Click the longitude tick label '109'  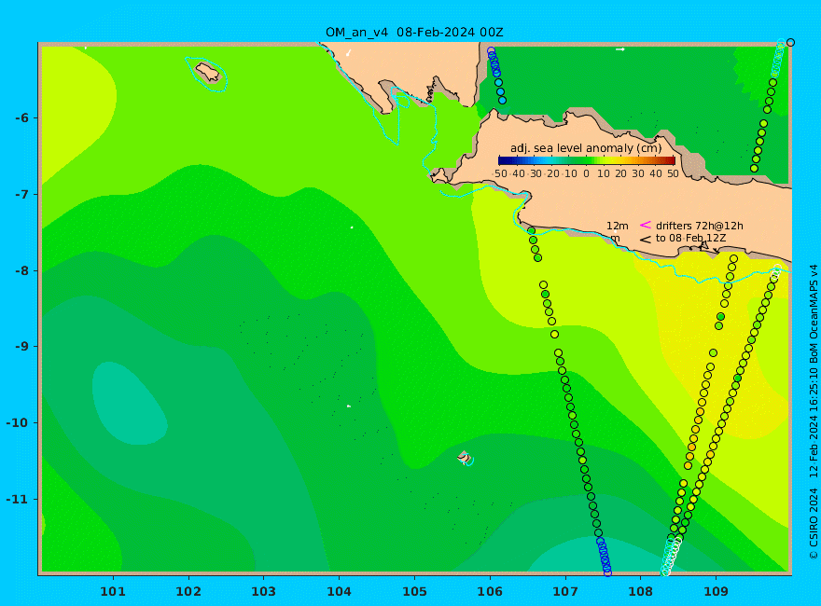(x=716, y=592)
